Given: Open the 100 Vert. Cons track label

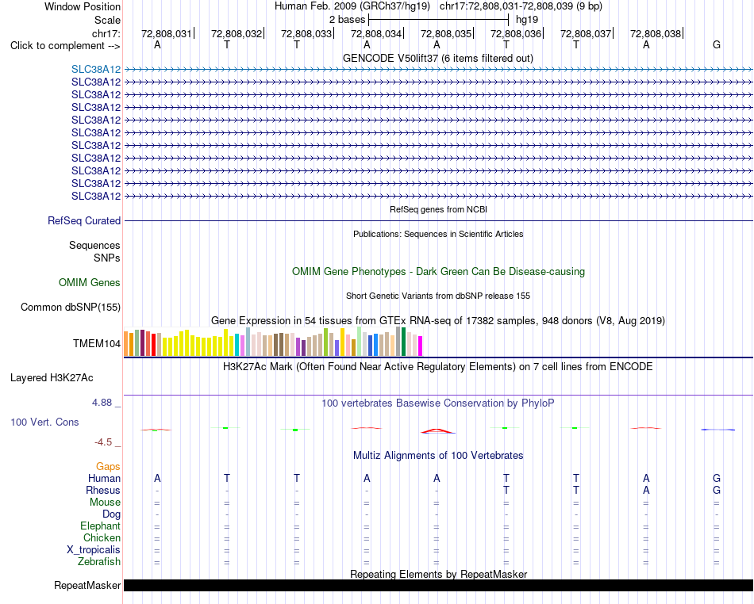Looking at the screenshot, I should pyautogui.click(x=44, y=422).
